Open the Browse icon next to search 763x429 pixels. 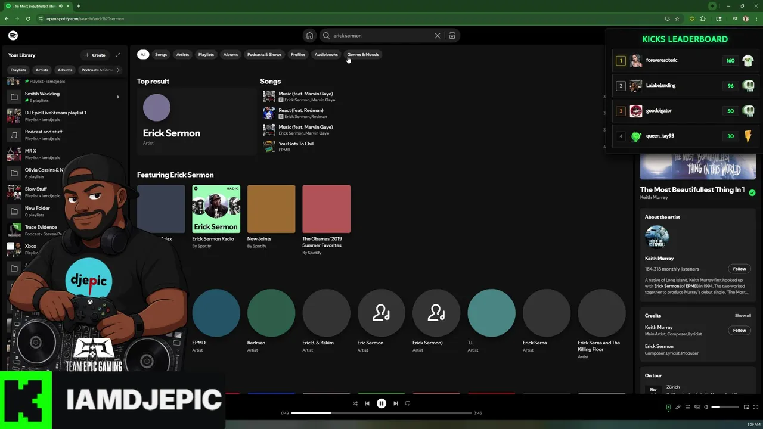click(452, 36)
